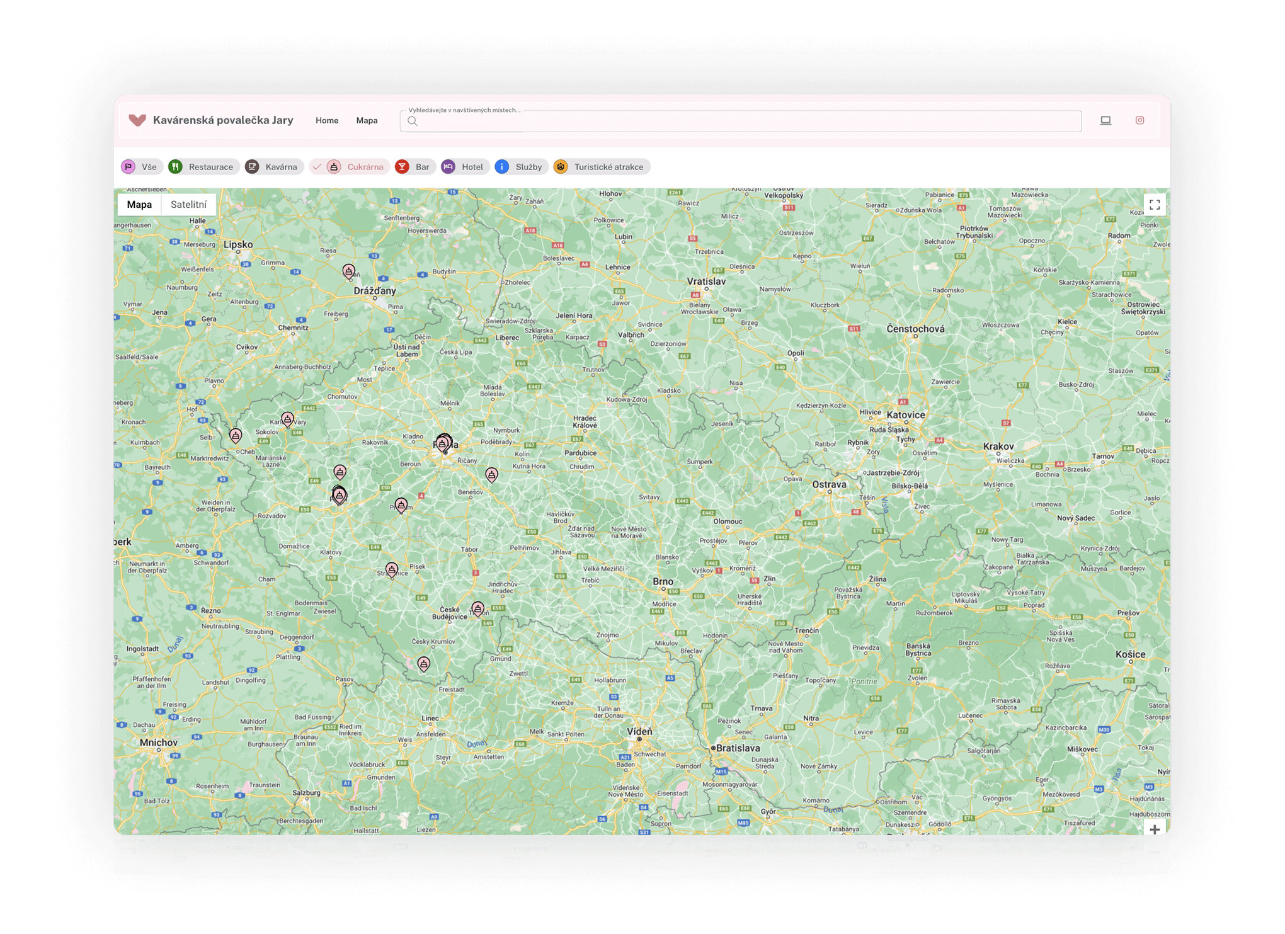
Task: Open the cake marker south of Říčany
Action: [x=491, y=475]
